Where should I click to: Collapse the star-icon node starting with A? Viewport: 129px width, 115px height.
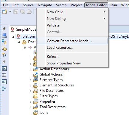[x=25, y=48]
